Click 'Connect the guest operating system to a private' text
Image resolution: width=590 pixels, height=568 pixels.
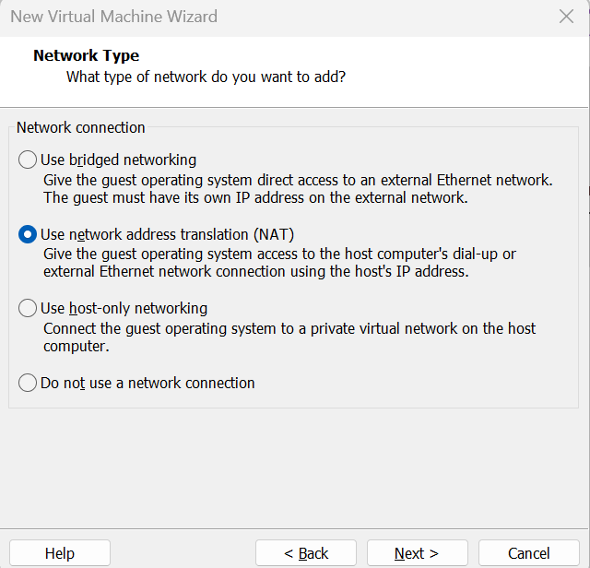pyautogui.click(x=289, y=328)
